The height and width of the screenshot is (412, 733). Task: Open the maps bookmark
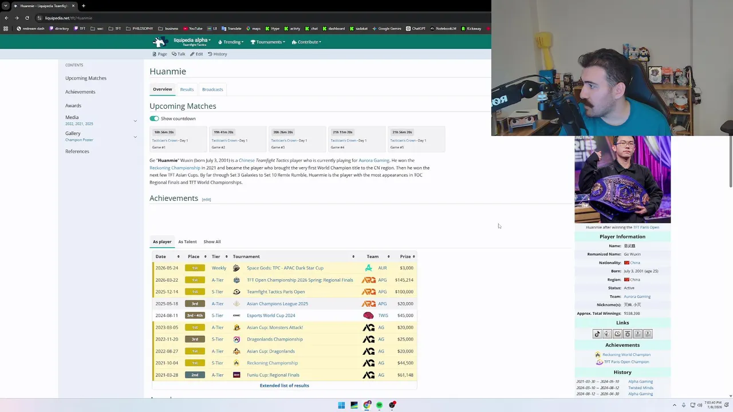[253, 29]
